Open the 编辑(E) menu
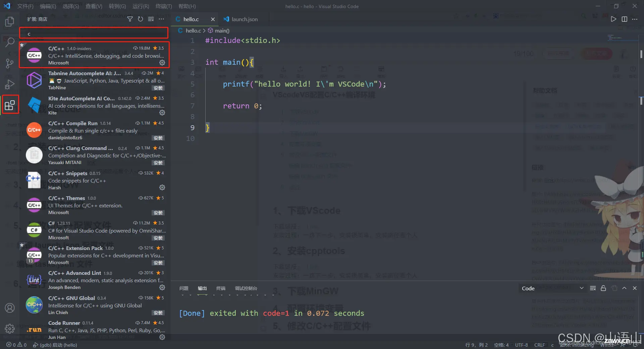This screenshot has width=644, height=349. click(x=48, y=6)
